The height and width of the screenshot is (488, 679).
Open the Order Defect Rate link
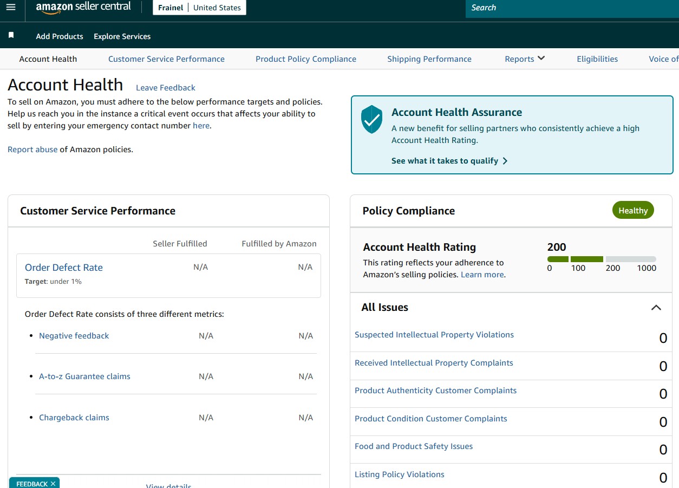[x=64, y=268]
